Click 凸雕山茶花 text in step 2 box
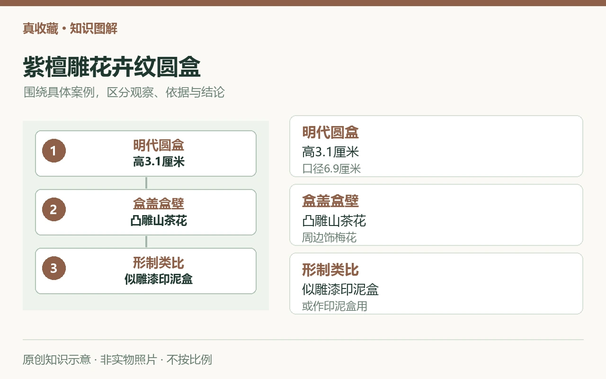606x379 pixels. click(x=159, y=221)
